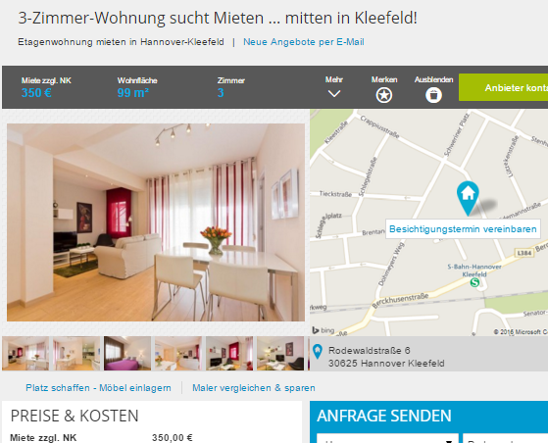Open Neue Angebote per E-Mail link
548x443 pixels.
click(304, 42)
